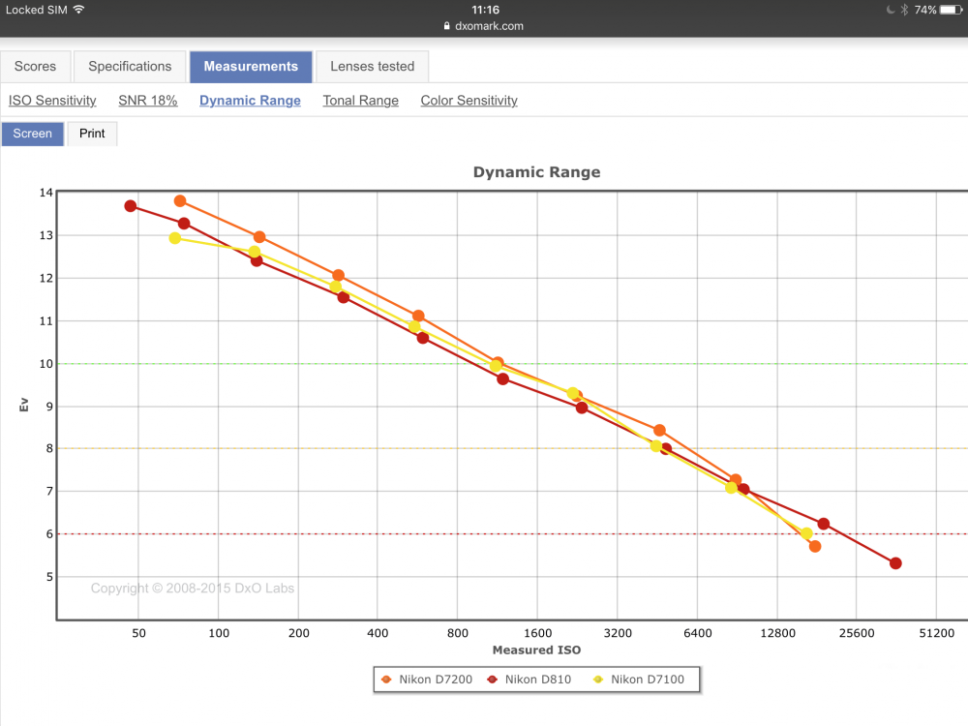
Task: Click the 14 Ev axis tick label
Action: point(46,193)
